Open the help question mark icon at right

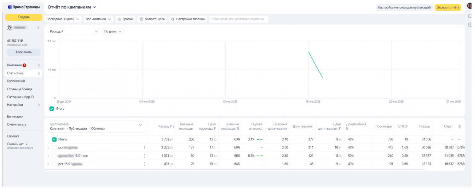pyautogui.click(x=470, y=25)
